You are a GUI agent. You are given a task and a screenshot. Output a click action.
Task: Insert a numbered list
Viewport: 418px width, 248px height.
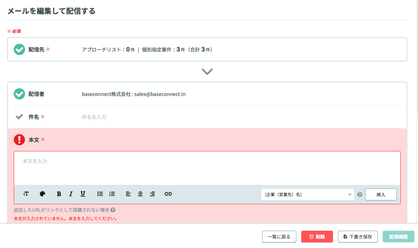[112, 194]
